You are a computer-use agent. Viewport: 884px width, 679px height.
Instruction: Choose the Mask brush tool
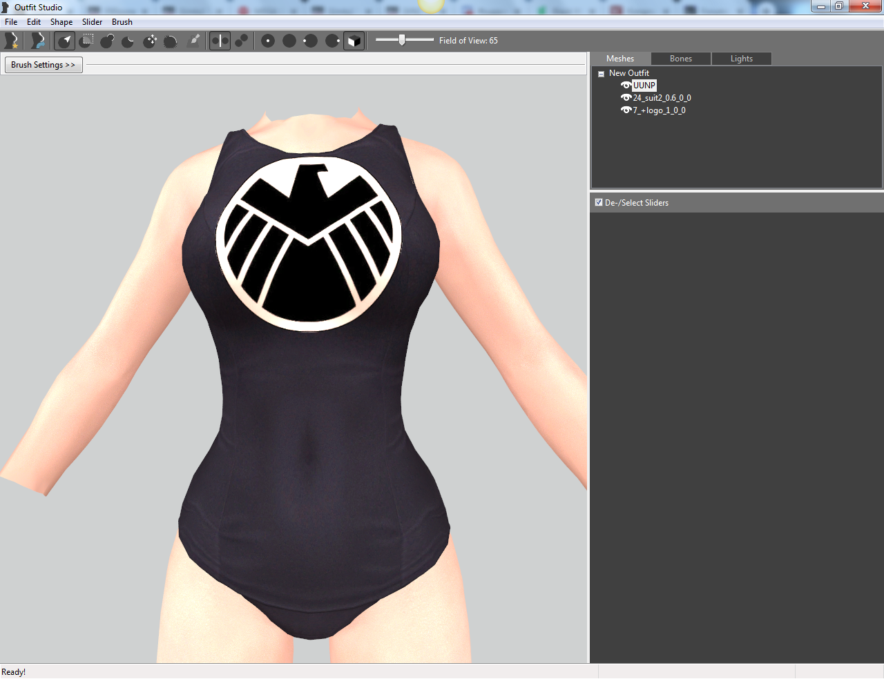86,41
